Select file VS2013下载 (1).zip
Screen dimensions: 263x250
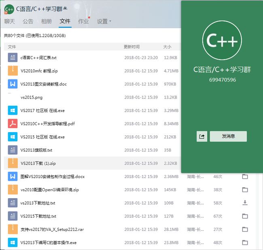(x=38, y=163)
